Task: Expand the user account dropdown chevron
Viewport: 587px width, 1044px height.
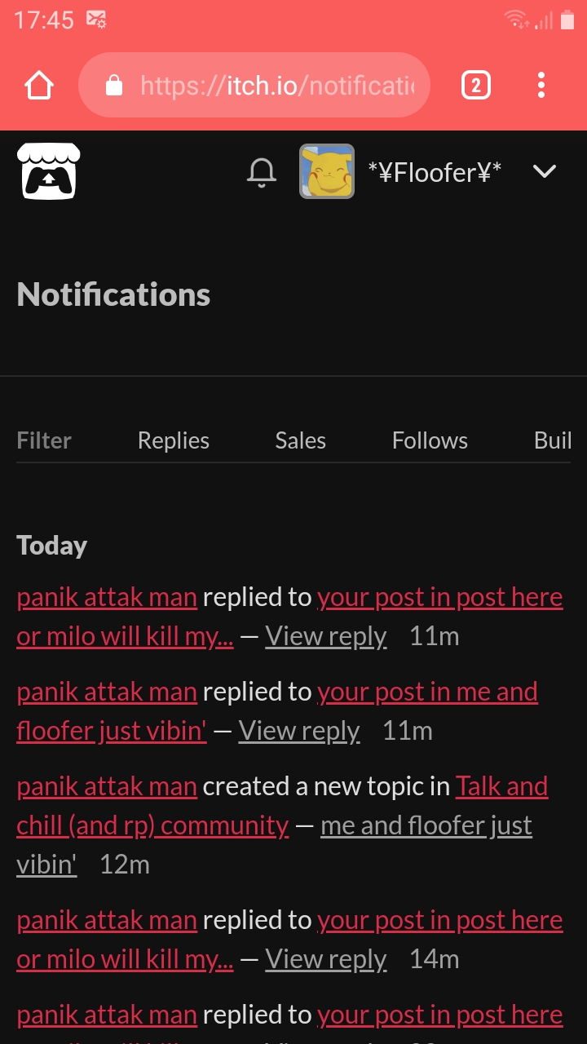Action: (x=544, y=171)
